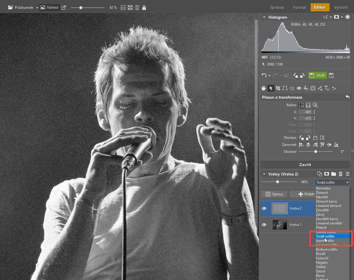The height and width of the screenshot is (280, 354).
Task: Choose Závoj blend mode
Action: point(332,215)
